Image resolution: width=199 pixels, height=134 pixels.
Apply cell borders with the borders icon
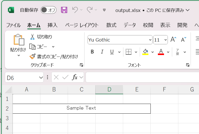[128, 52]
